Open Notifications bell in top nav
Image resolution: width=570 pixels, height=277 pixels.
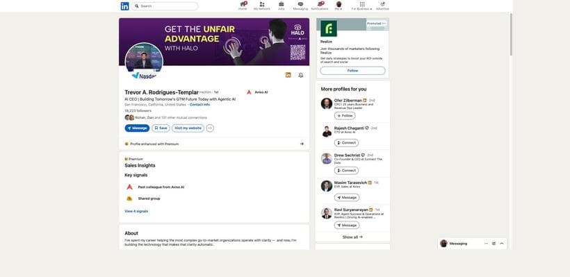pos(320,6)
